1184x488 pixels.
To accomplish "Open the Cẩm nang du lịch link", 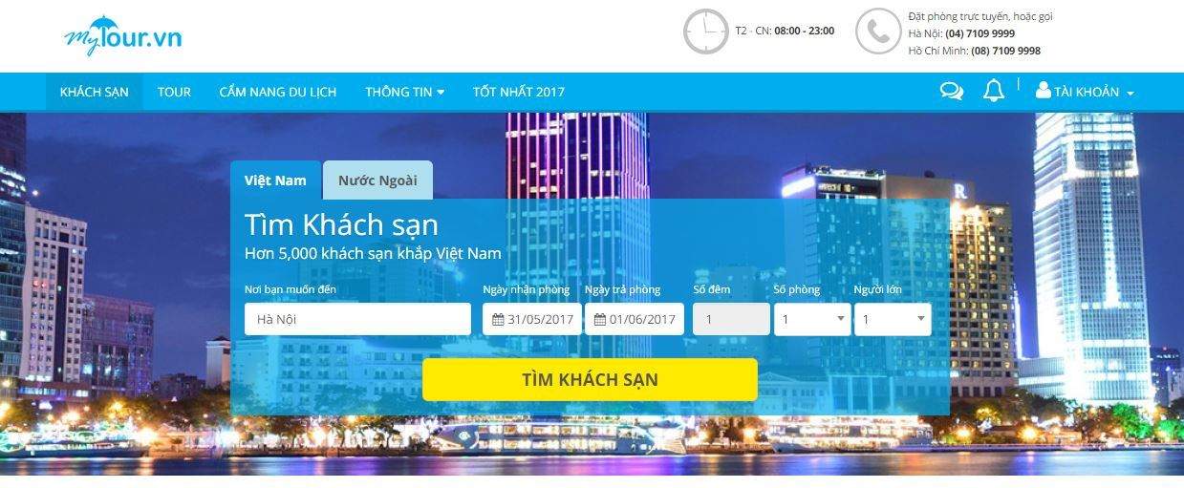I will coord(278,92).
